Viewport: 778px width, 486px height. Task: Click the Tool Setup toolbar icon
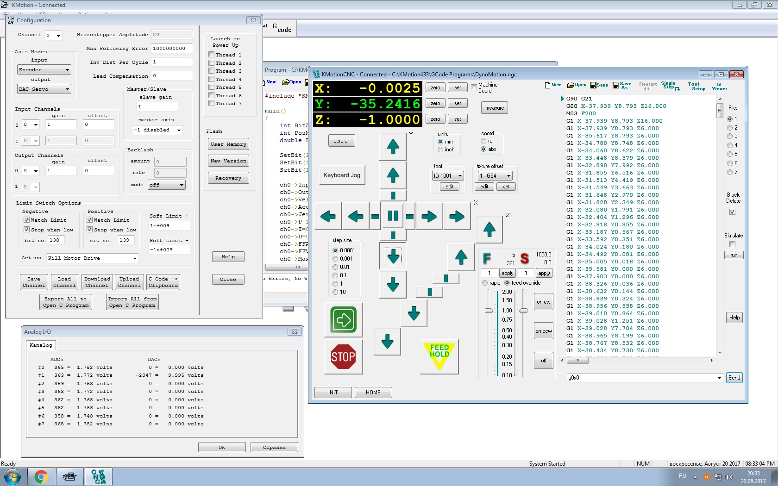pos(696,87)
